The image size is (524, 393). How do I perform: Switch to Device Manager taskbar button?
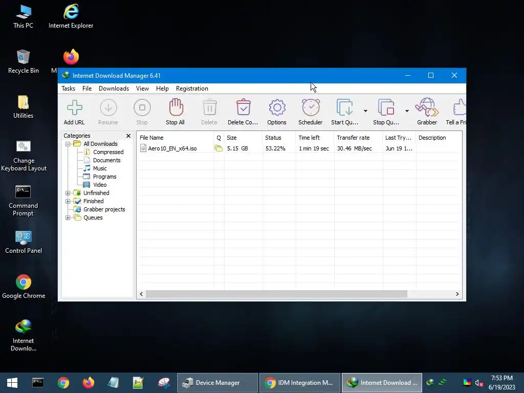pos(217,383)
